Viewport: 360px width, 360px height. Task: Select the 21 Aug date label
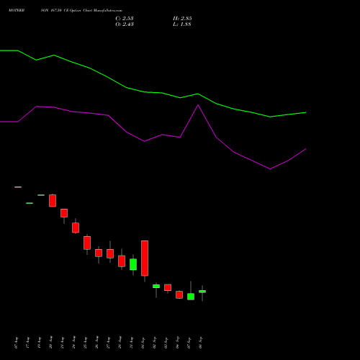point(62,343)
